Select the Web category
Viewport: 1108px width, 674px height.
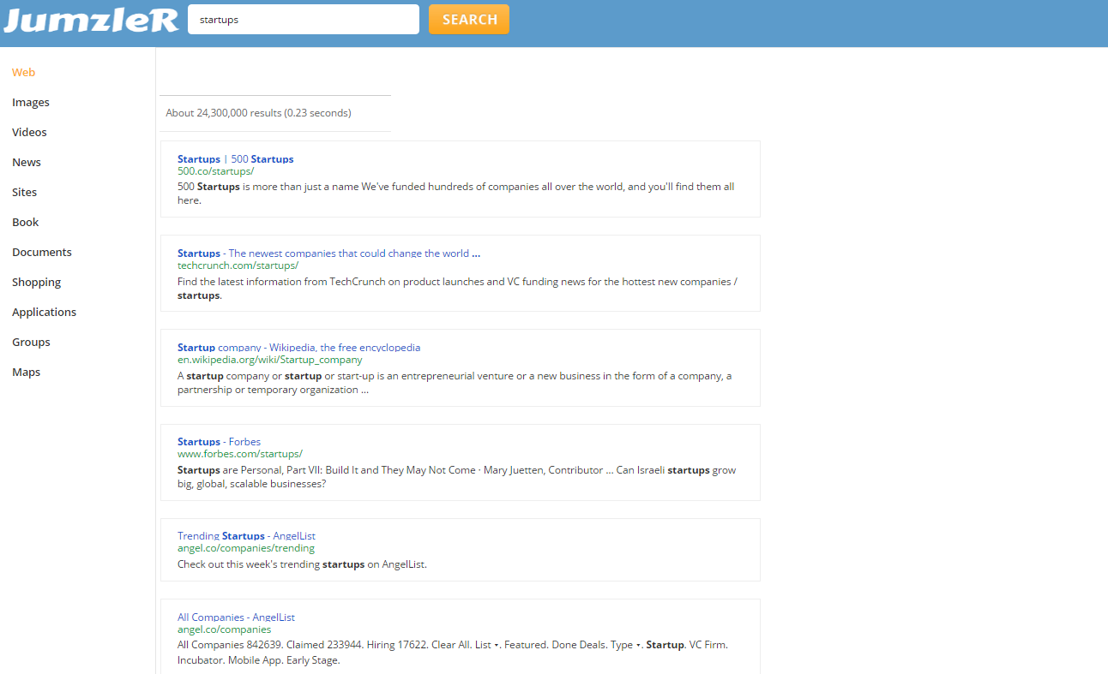[x=23, y=73]
